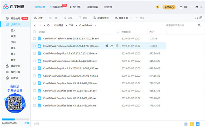205x127 pixels.
Task: Check the Graphics.Suite.X7 X86 file checkbox
Action: tap(35, 53)
